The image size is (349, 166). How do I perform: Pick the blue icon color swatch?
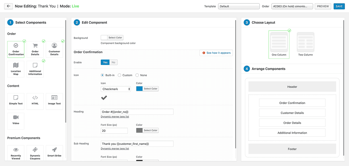(139, 89)
